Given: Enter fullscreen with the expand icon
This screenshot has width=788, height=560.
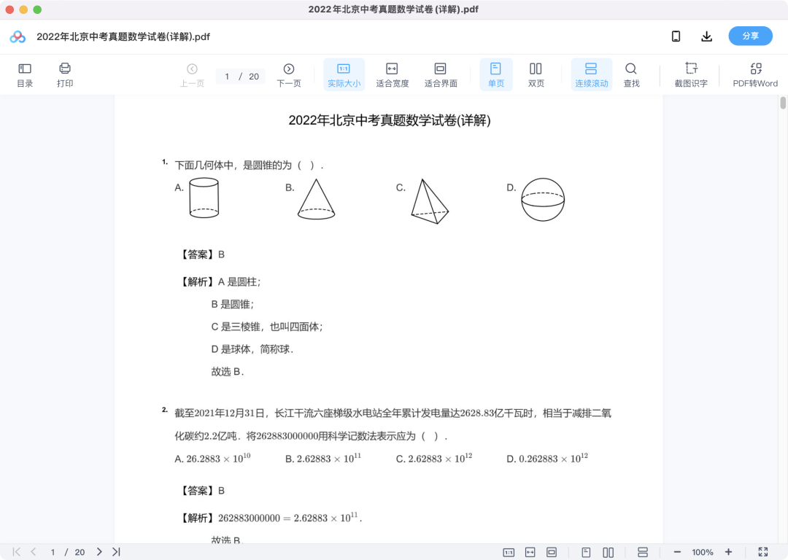Looking at the screenshot, I should (763, 553).
